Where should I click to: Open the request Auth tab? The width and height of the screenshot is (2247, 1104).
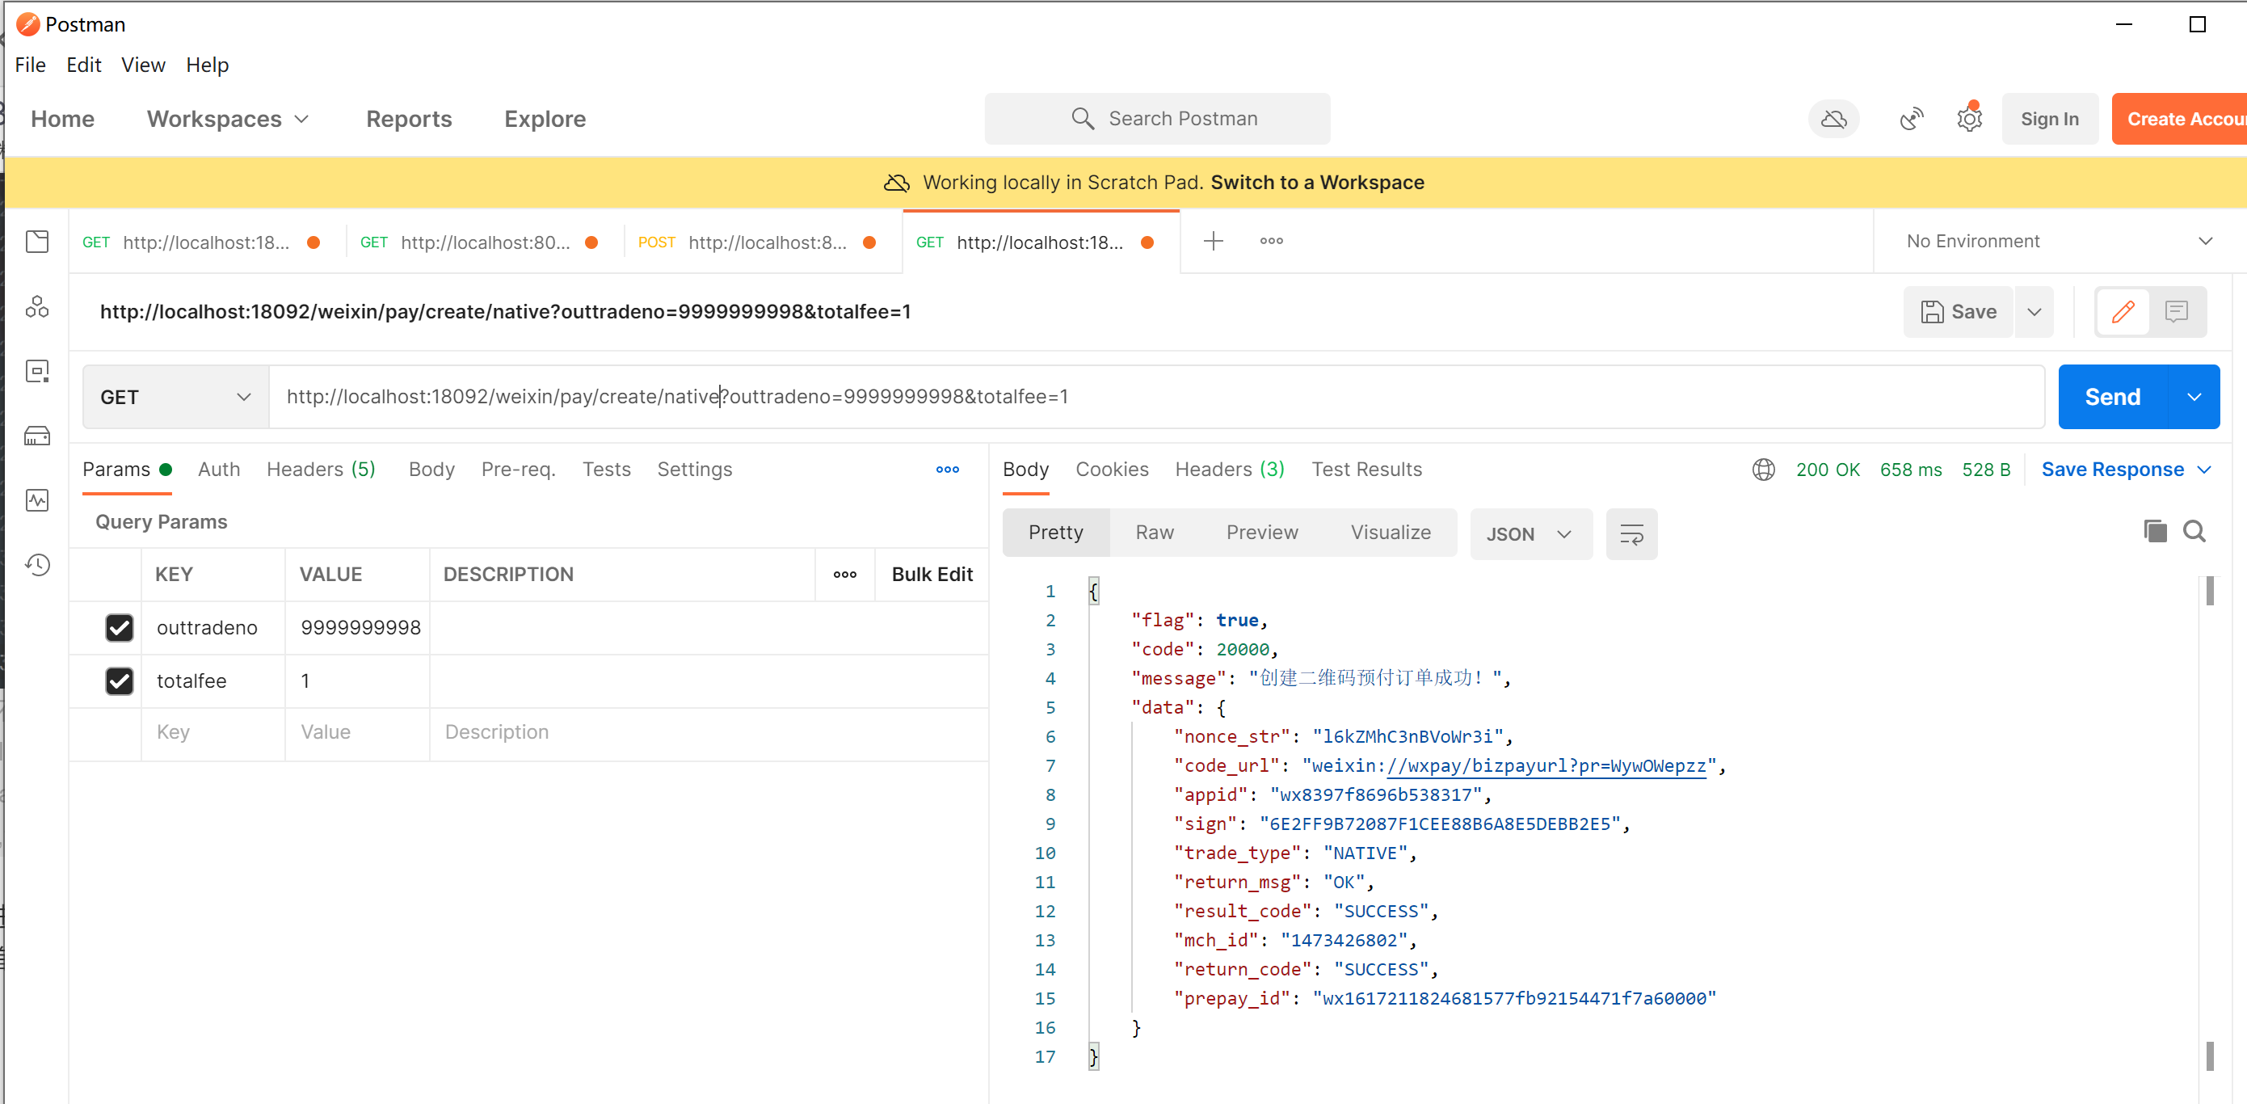coord(219,470)
